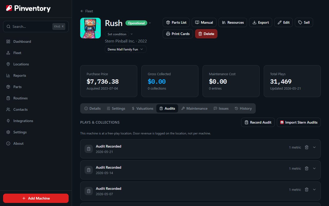Image resolution: width=329 pixels, height=206 pixels.
Task: Click '1 metric' on the 2026-05-07 audit
Action: (295, 190)
